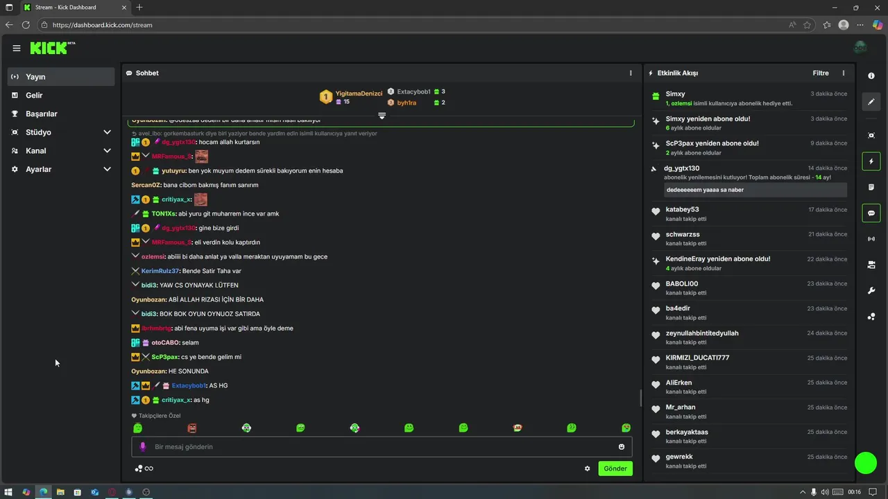This screenshot has height=499, width=888.
Task: Click the green circle floating button
Action: click(x=866, y=463)
